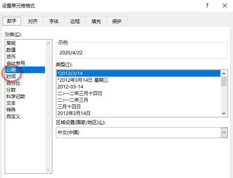Image resolution: width=233 pixels, height=178 pixels.
Task: Select the 边框 tab
Action: 75,21
